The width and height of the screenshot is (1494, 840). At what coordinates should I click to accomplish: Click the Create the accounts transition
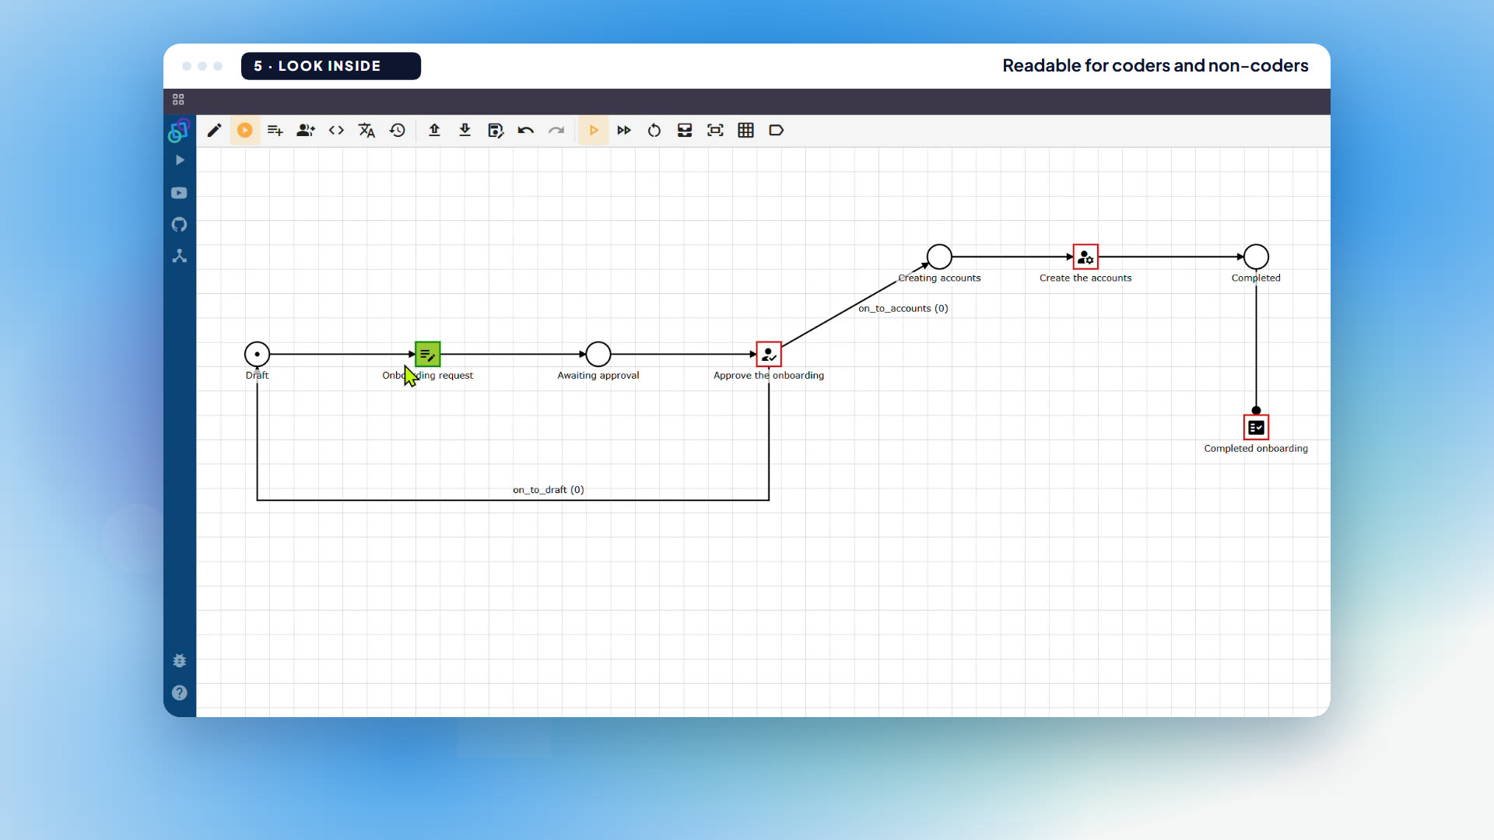[1085, 256]
